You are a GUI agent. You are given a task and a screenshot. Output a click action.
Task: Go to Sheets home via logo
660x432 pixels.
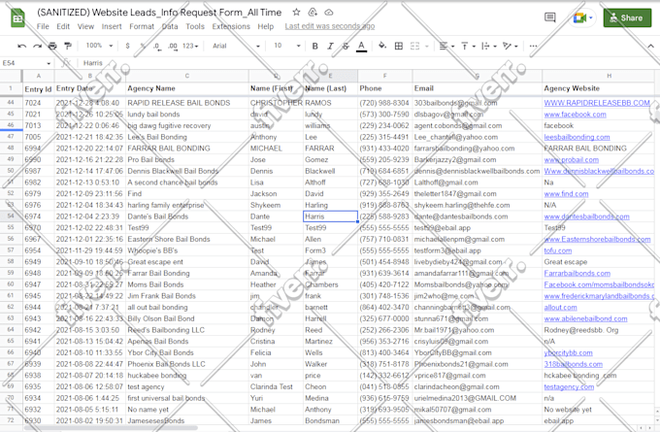point(17,18)
